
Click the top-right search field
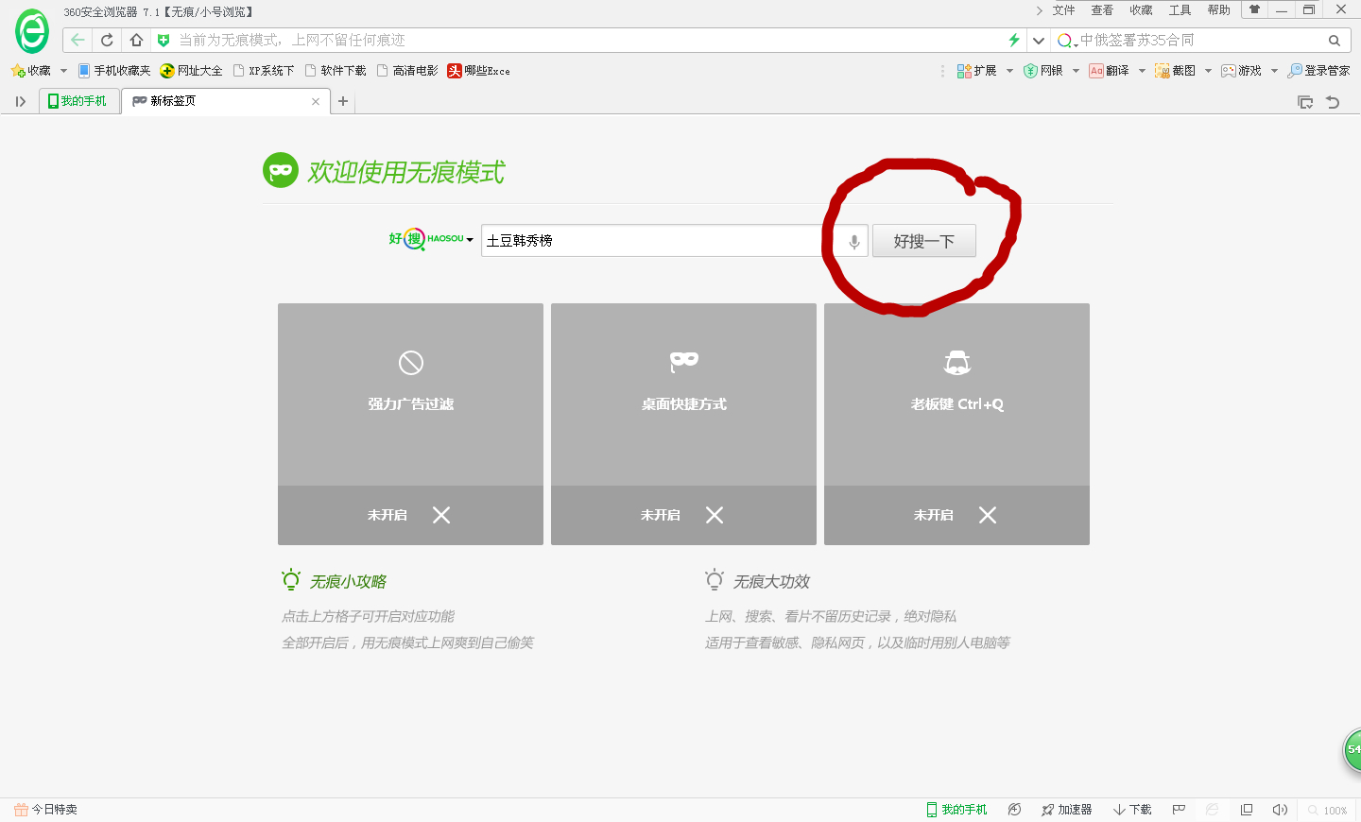click(1200, 41)
